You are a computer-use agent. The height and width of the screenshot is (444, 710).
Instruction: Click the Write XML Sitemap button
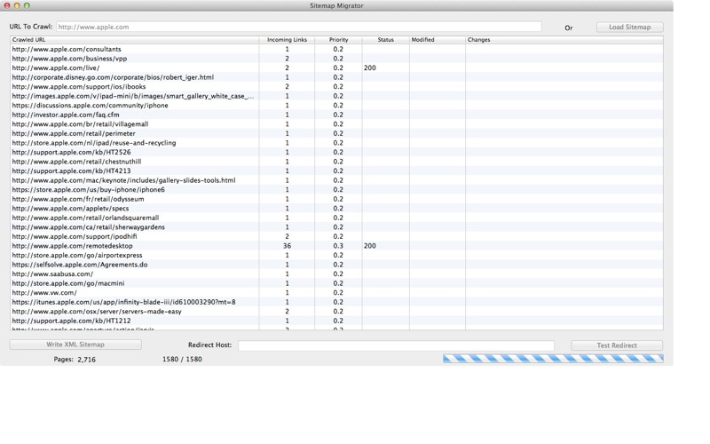point(75,345)
